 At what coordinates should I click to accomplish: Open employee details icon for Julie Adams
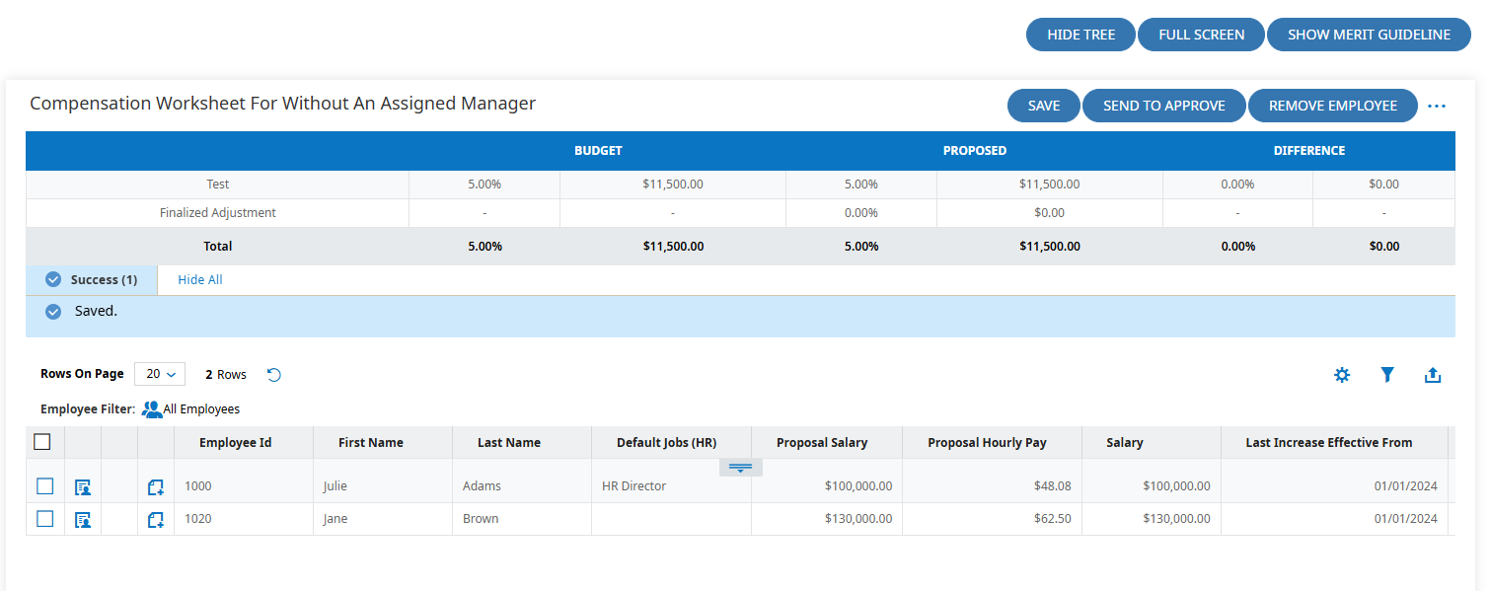(83, 486)
